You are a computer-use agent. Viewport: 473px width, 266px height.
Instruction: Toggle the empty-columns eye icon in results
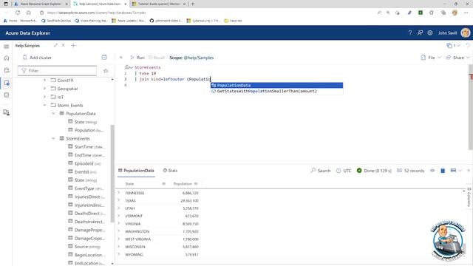pyautogui.click(x=432, y=171)
